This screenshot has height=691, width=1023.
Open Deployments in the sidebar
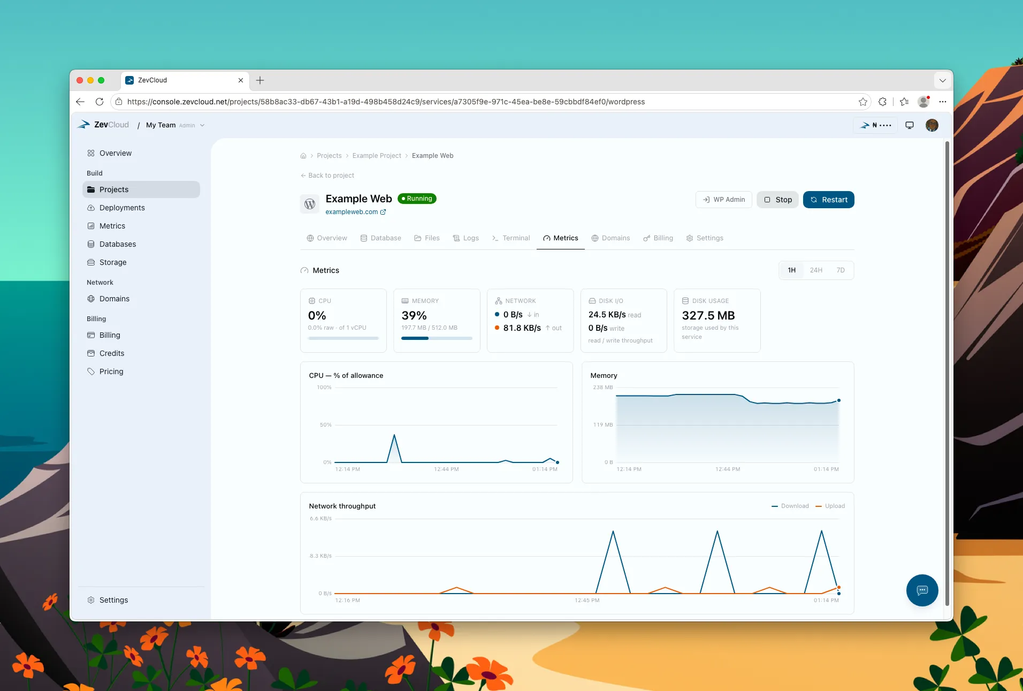141,208
